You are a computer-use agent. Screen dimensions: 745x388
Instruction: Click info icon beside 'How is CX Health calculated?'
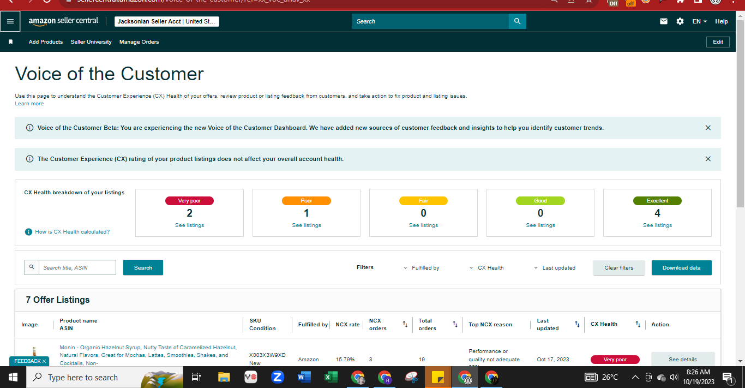point(29,232)
